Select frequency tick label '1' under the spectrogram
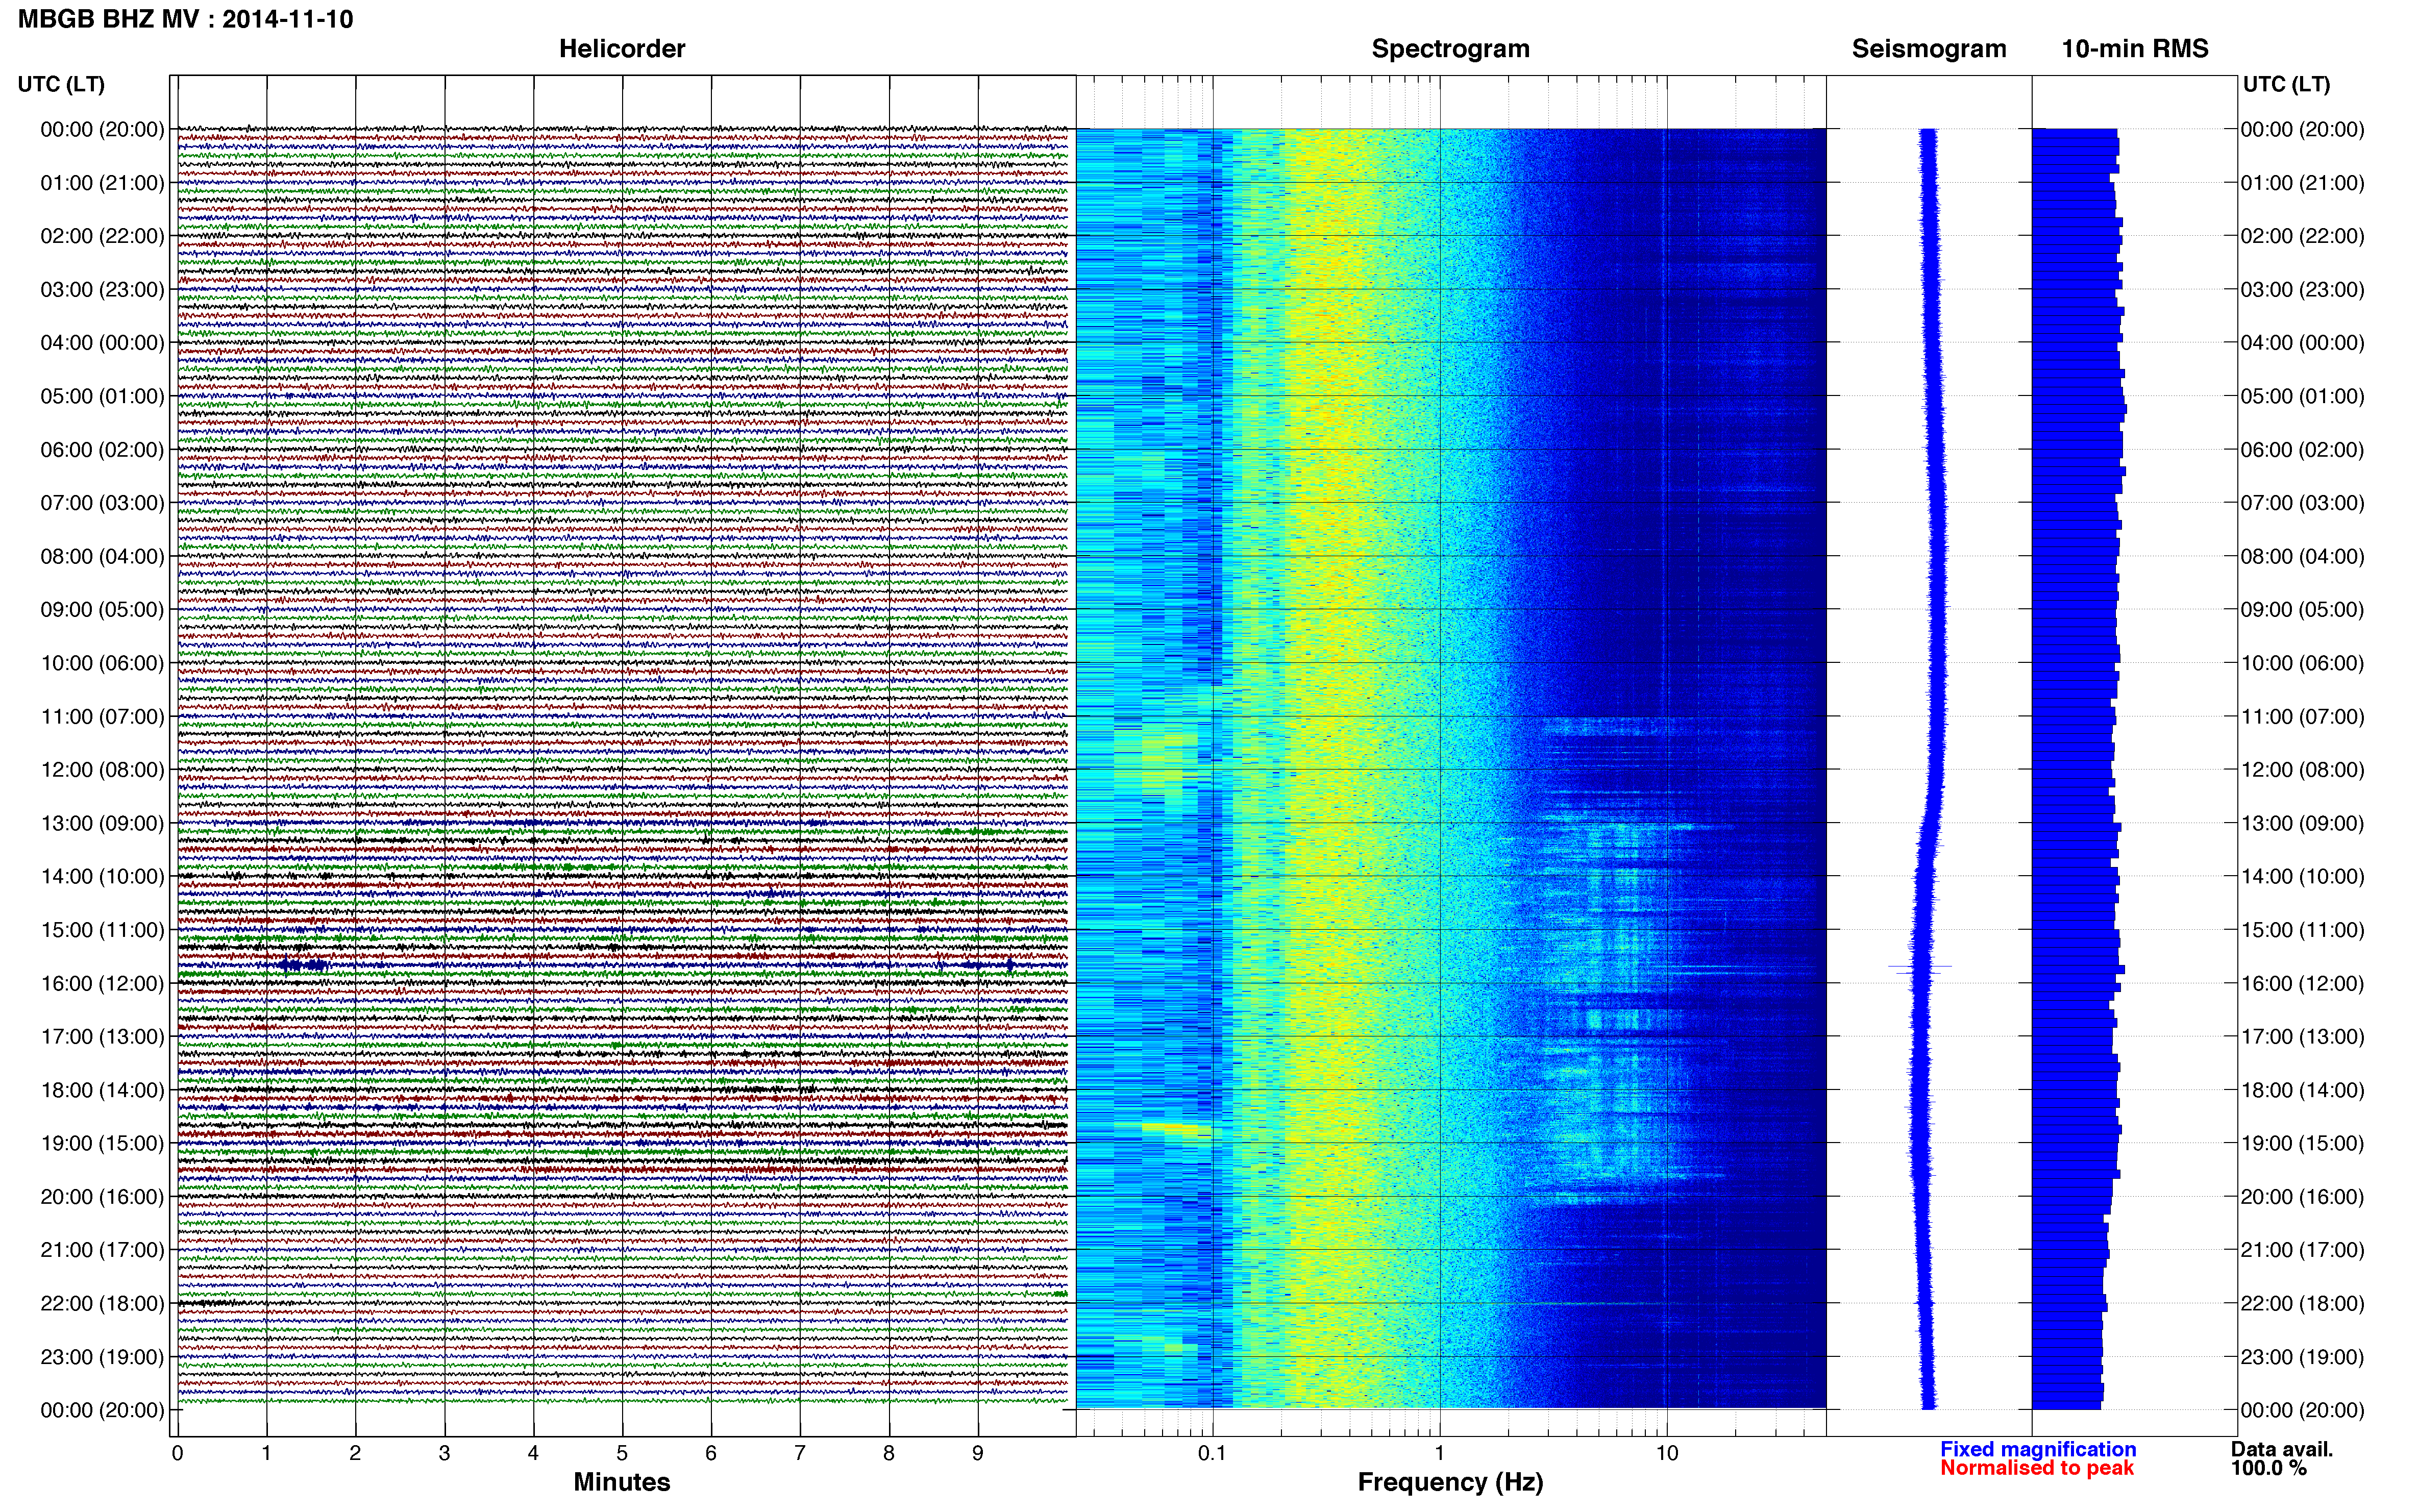2419x1512 pixels. tap(1439, 1454)
